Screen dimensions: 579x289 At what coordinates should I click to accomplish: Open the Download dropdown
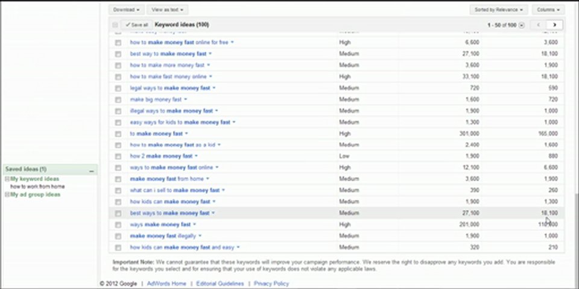[126, 10]
